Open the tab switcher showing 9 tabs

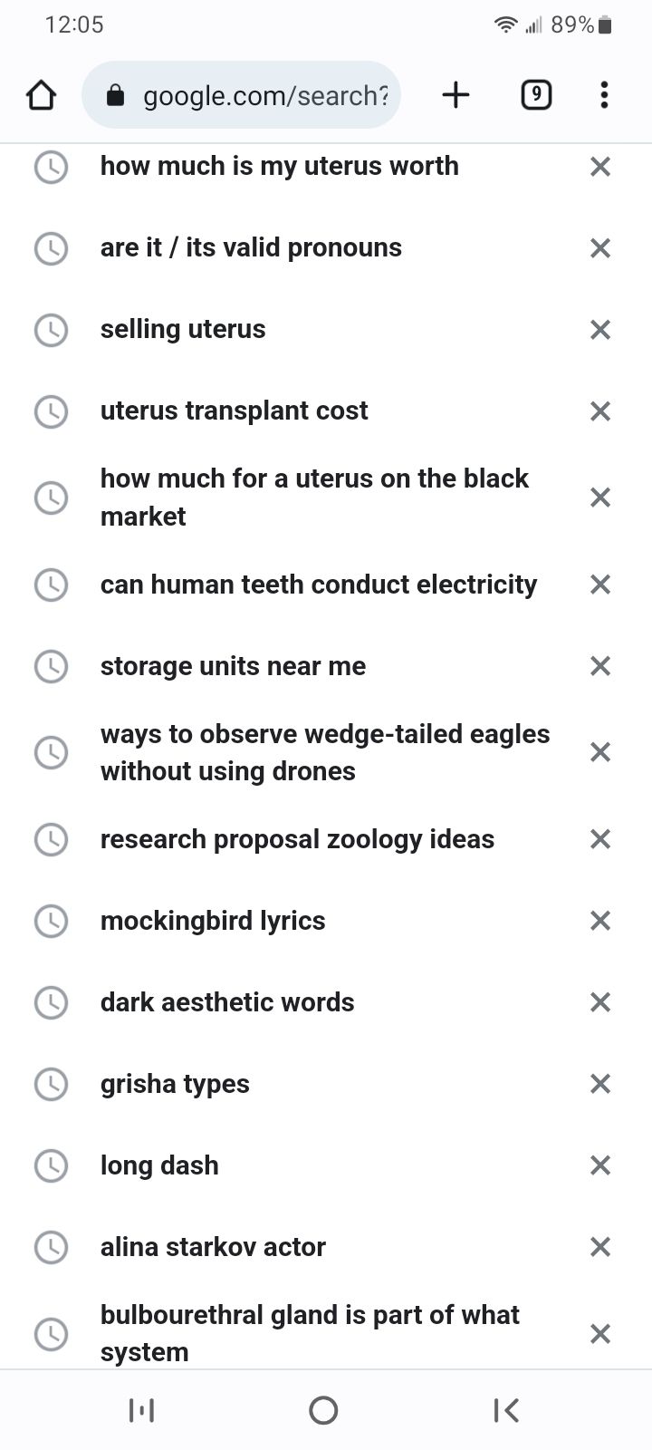[536, 95]
